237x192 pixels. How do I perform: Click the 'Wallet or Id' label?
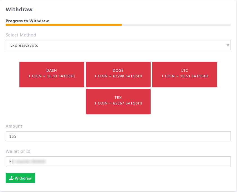click(x=18, y=151)
